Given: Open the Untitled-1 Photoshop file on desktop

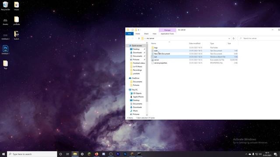Looking at the screenshot, I should click(x=5, y=50).
